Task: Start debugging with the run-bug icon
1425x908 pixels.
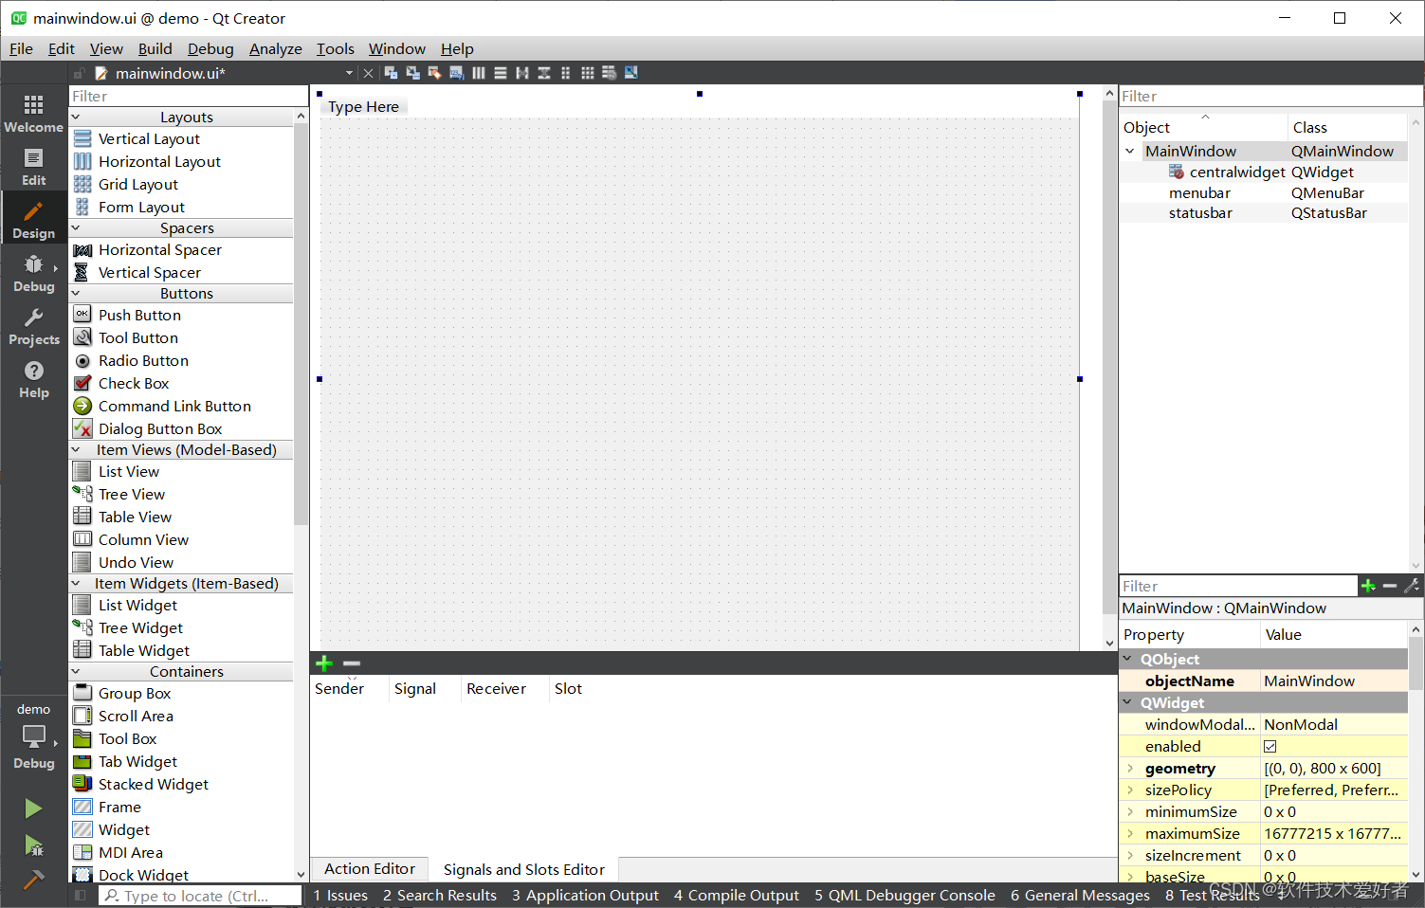Action: pyautogui.click(x=33, y=844)
